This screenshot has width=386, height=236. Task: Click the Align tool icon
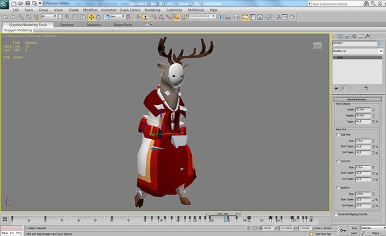click(x=228, y=17)
